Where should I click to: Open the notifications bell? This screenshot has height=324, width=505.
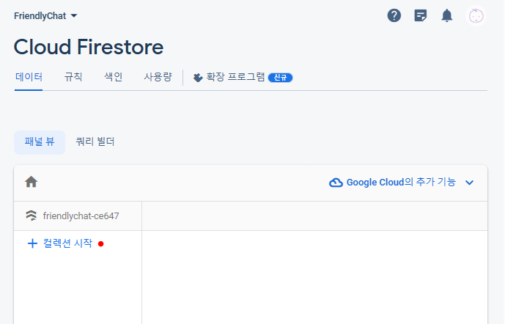point(446,15)
